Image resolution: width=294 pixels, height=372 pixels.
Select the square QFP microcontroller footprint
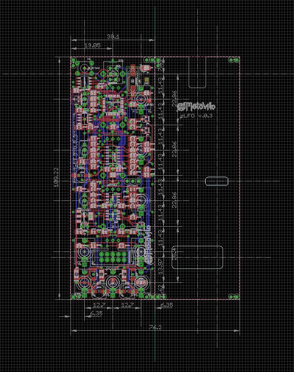(x=114, y=104)
